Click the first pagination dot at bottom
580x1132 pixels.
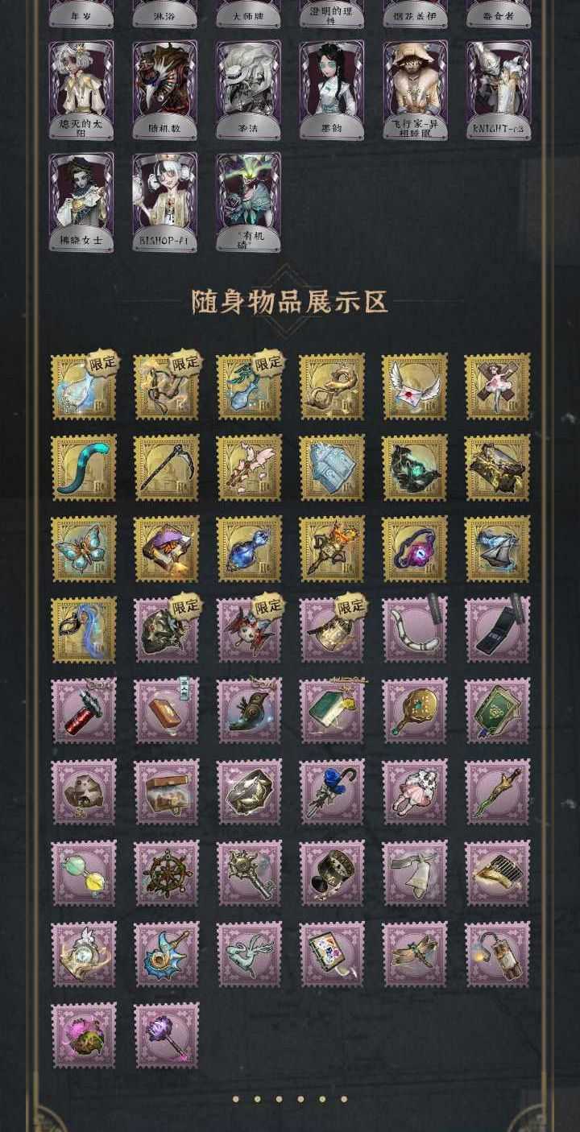pos(236,1098)
